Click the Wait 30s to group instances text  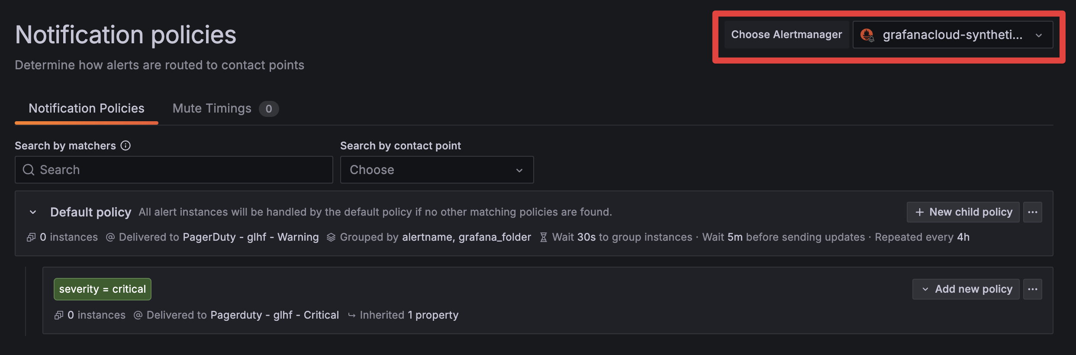tap(622, 237)
